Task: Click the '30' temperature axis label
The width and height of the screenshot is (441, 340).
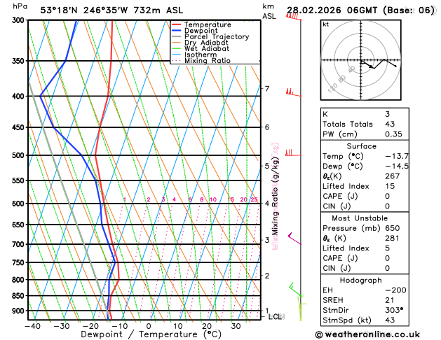Action: pyautogui.click(x=236, y=326)
